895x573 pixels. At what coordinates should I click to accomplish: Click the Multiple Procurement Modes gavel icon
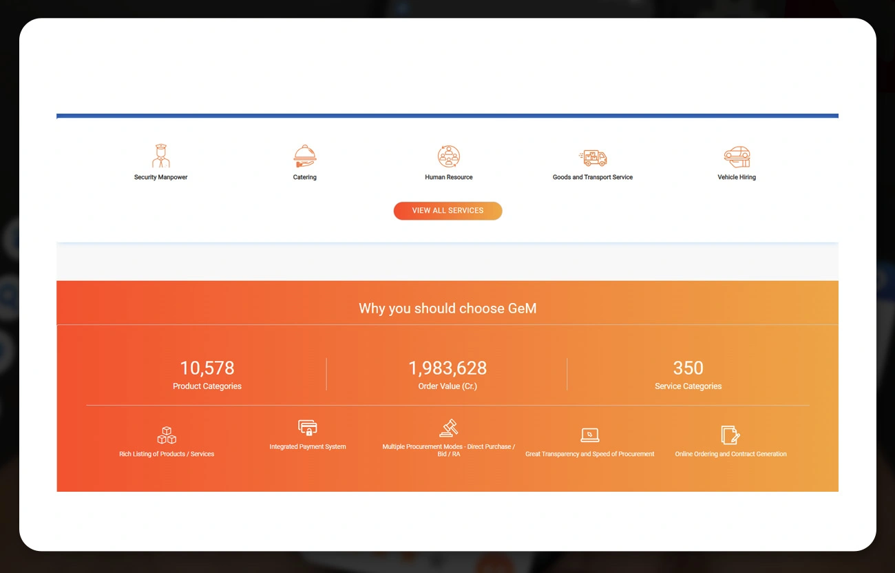pos(449,428)
